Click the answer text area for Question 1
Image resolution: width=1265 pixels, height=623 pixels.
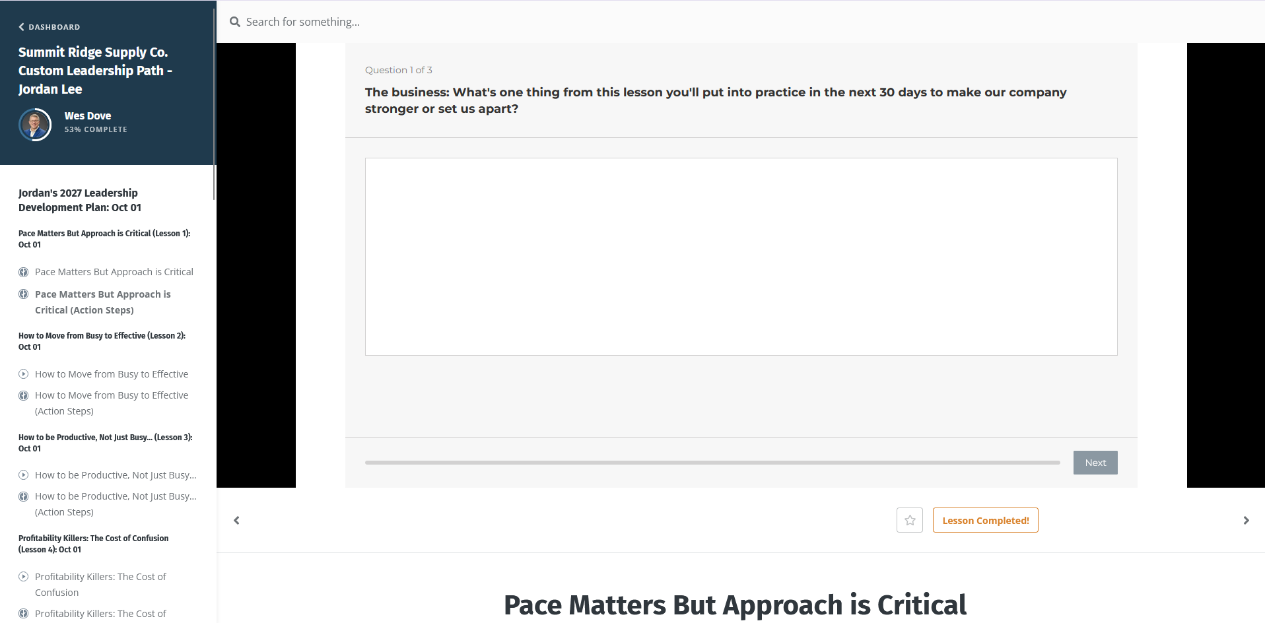coord(741,257)
